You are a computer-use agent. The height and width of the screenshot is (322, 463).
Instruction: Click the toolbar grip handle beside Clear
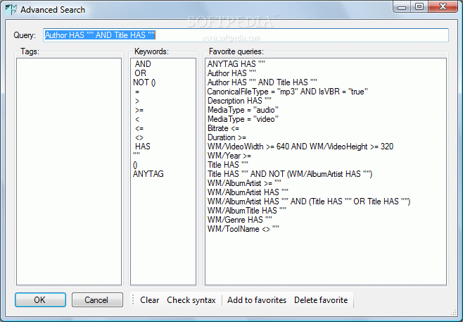(133, 300)
